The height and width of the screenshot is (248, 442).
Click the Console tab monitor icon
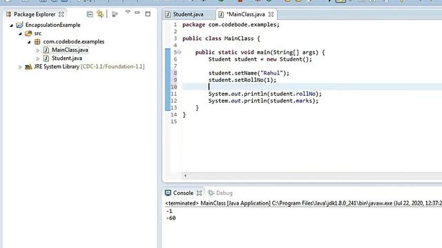(x=168, y=193)
